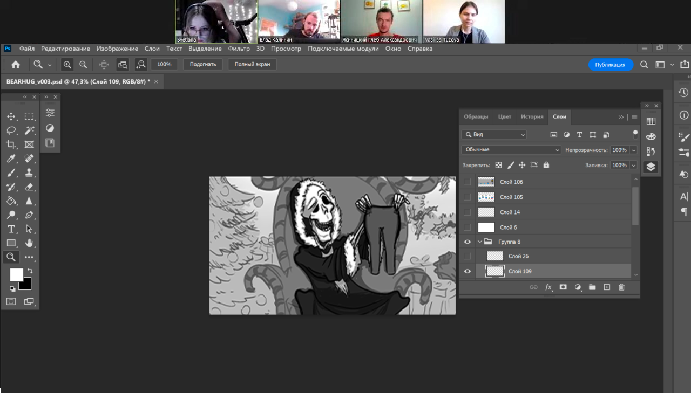The width and height of the screenshot is (691, 393).
Task: Select the Frame tool
Action: click(29, 144)
